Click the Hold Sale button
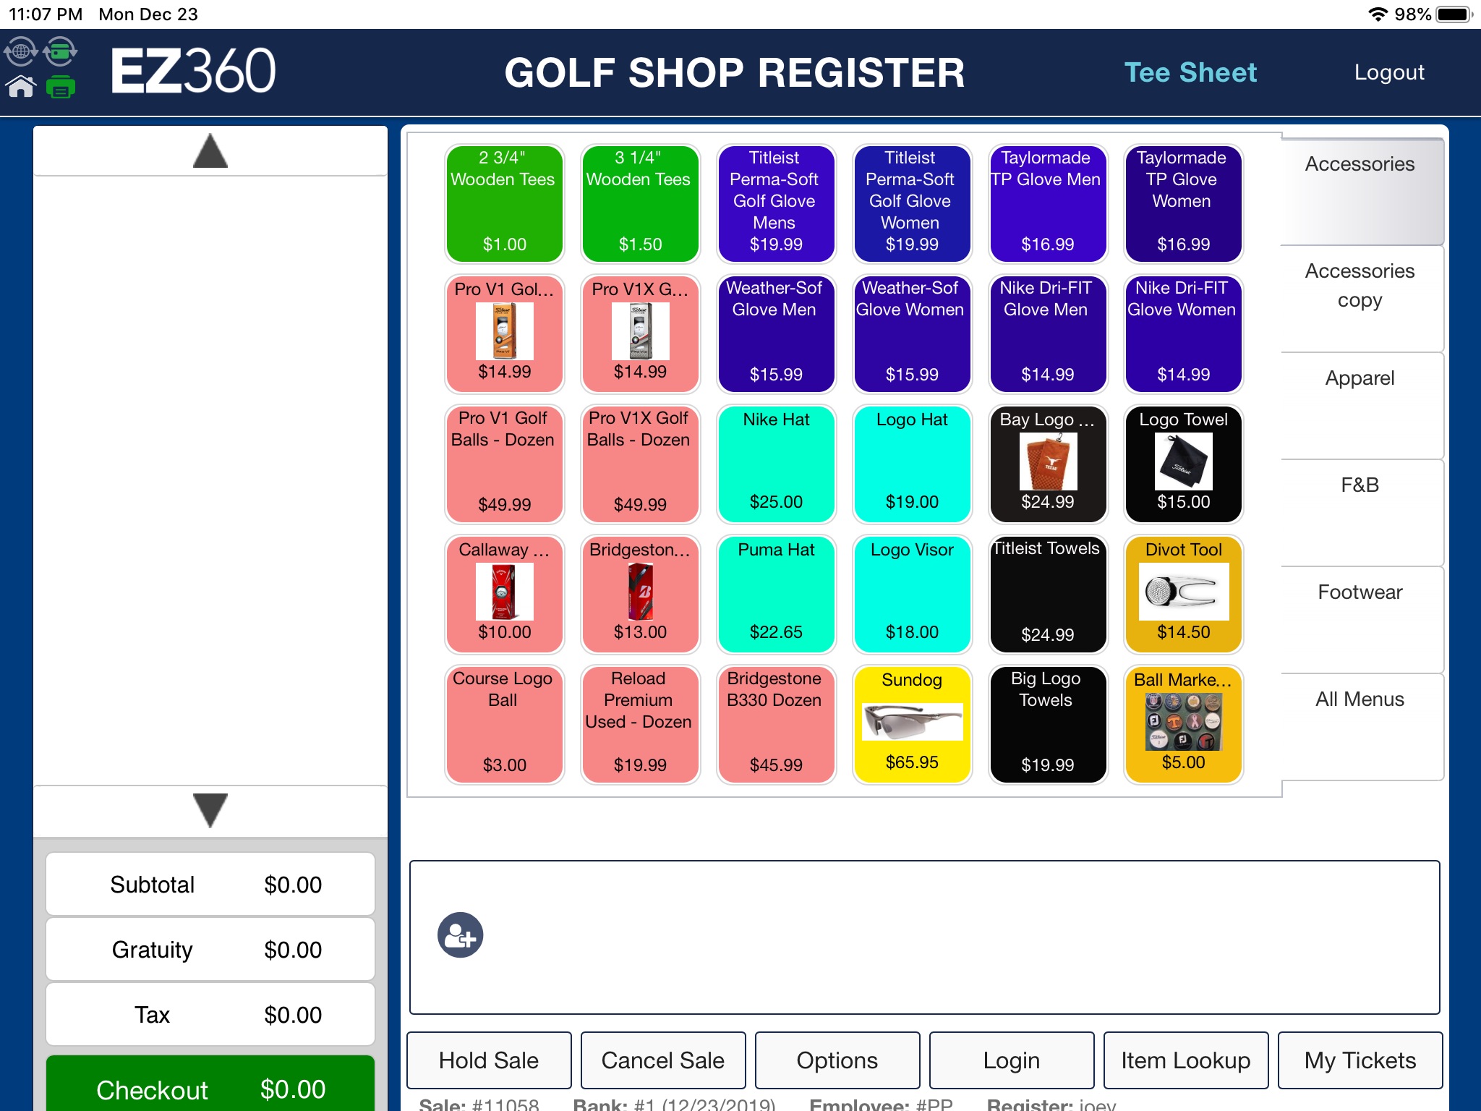Viewport: 1481px width, 1111px height. [489, 1060]
